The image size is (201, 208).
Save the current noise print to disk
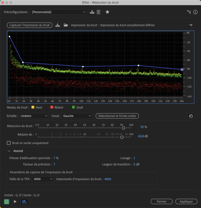point(57,25)
